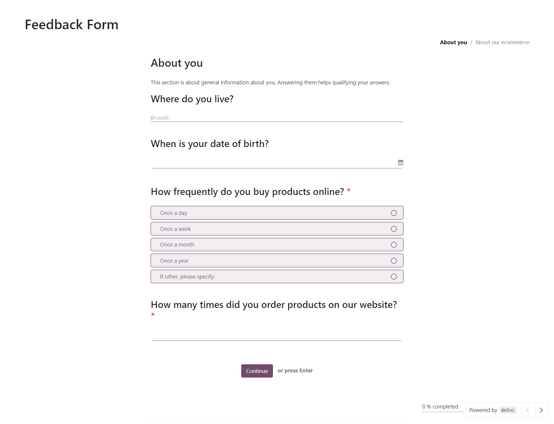The image size is (554, 424).
Task: Click the completion progress bar
Action: click(443, 412)
